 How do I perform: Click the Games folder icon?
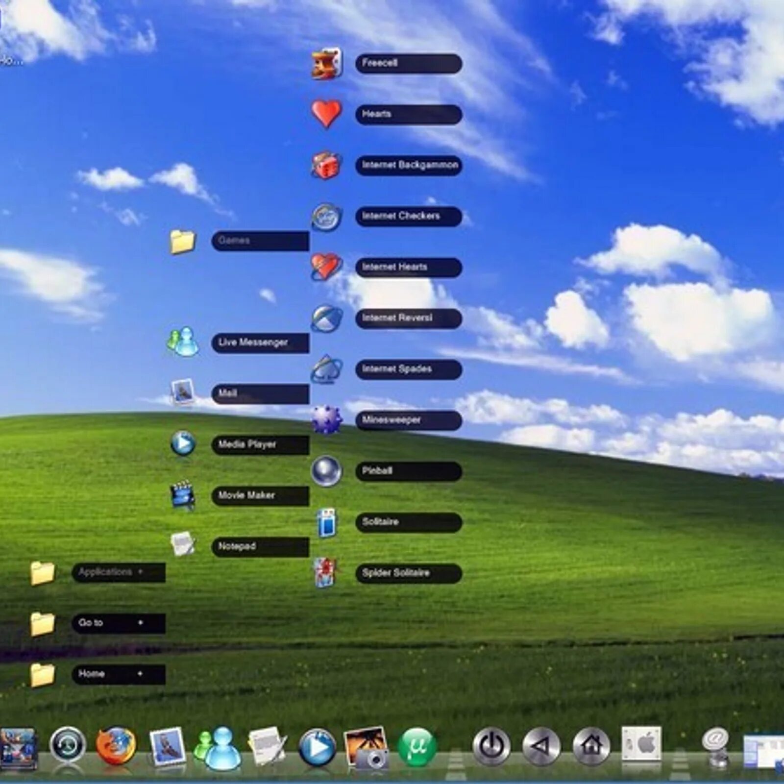(x=183, y=242)
